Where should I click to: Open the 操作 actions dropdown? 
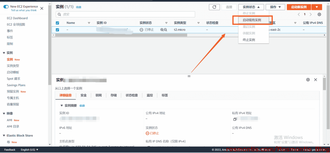pos(276,7)
